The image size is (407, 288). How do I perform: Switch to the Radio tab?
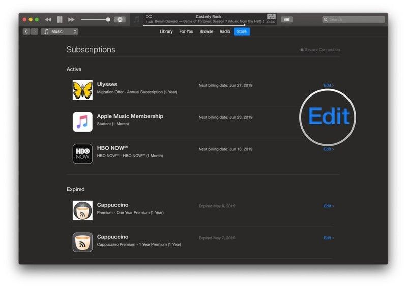[x=225, y=31]
